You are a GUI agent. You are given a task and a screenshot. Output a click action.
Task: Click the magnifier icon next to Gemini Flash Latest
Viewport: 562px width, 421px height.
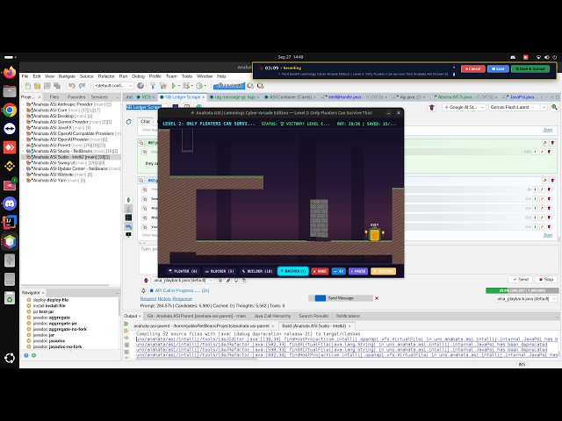point(554,107)
